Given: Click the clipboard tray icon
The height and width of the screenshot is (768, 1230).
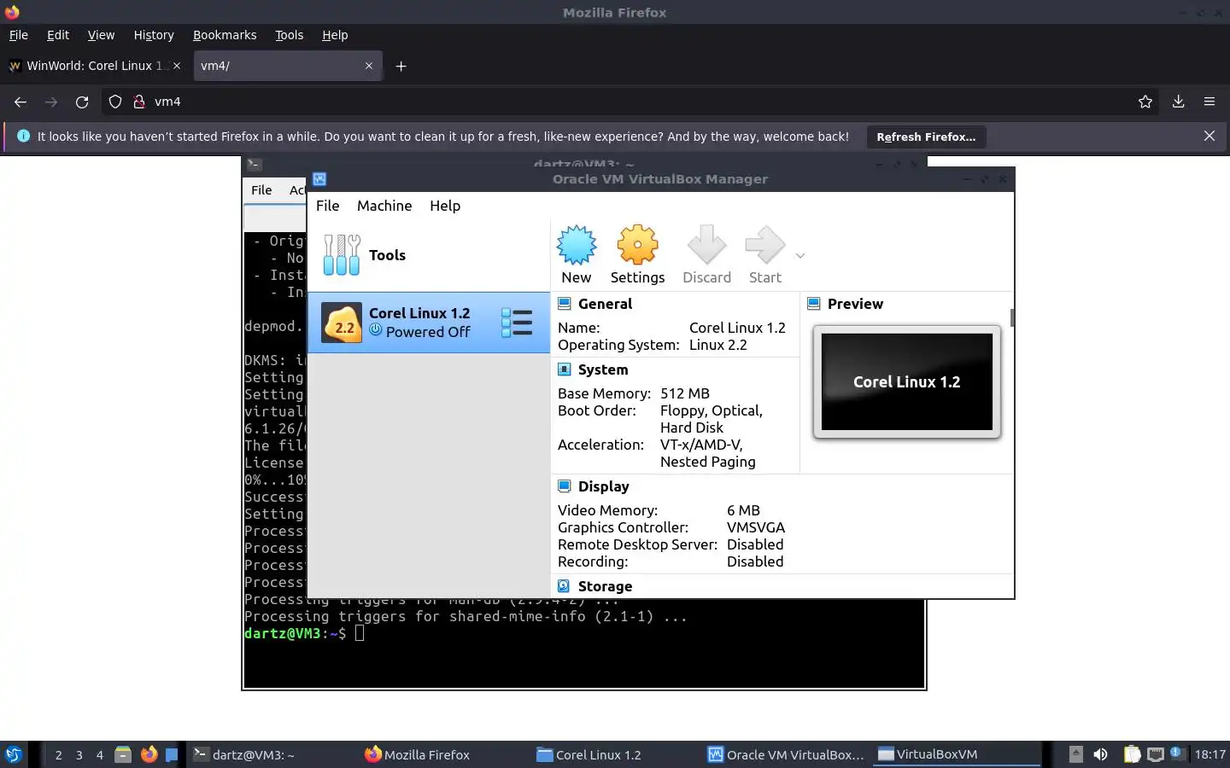Looking at the screenshot, I should [x=1132, y=754].
